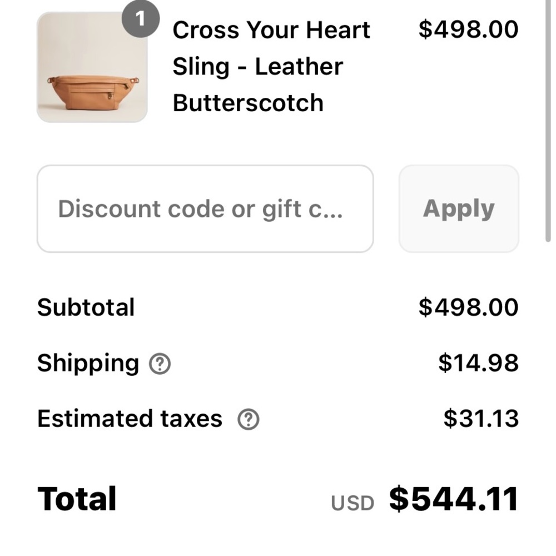This screenshot has width=556, height=556.
Task: Click the Total amount of $544.11
Action: pos(451,499)
